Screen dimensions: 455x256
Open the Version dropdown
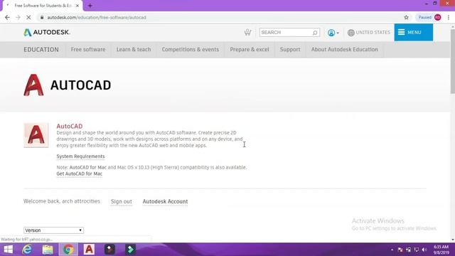click(53, 230)
